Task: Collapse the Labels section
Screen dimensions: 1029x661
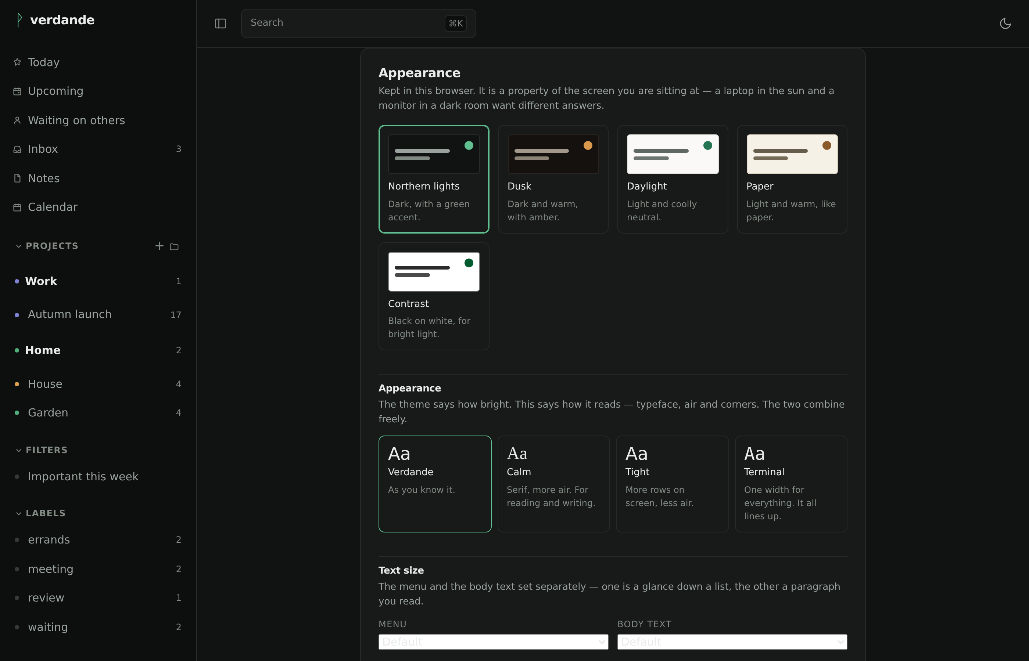Action: [x=41, y=513]
